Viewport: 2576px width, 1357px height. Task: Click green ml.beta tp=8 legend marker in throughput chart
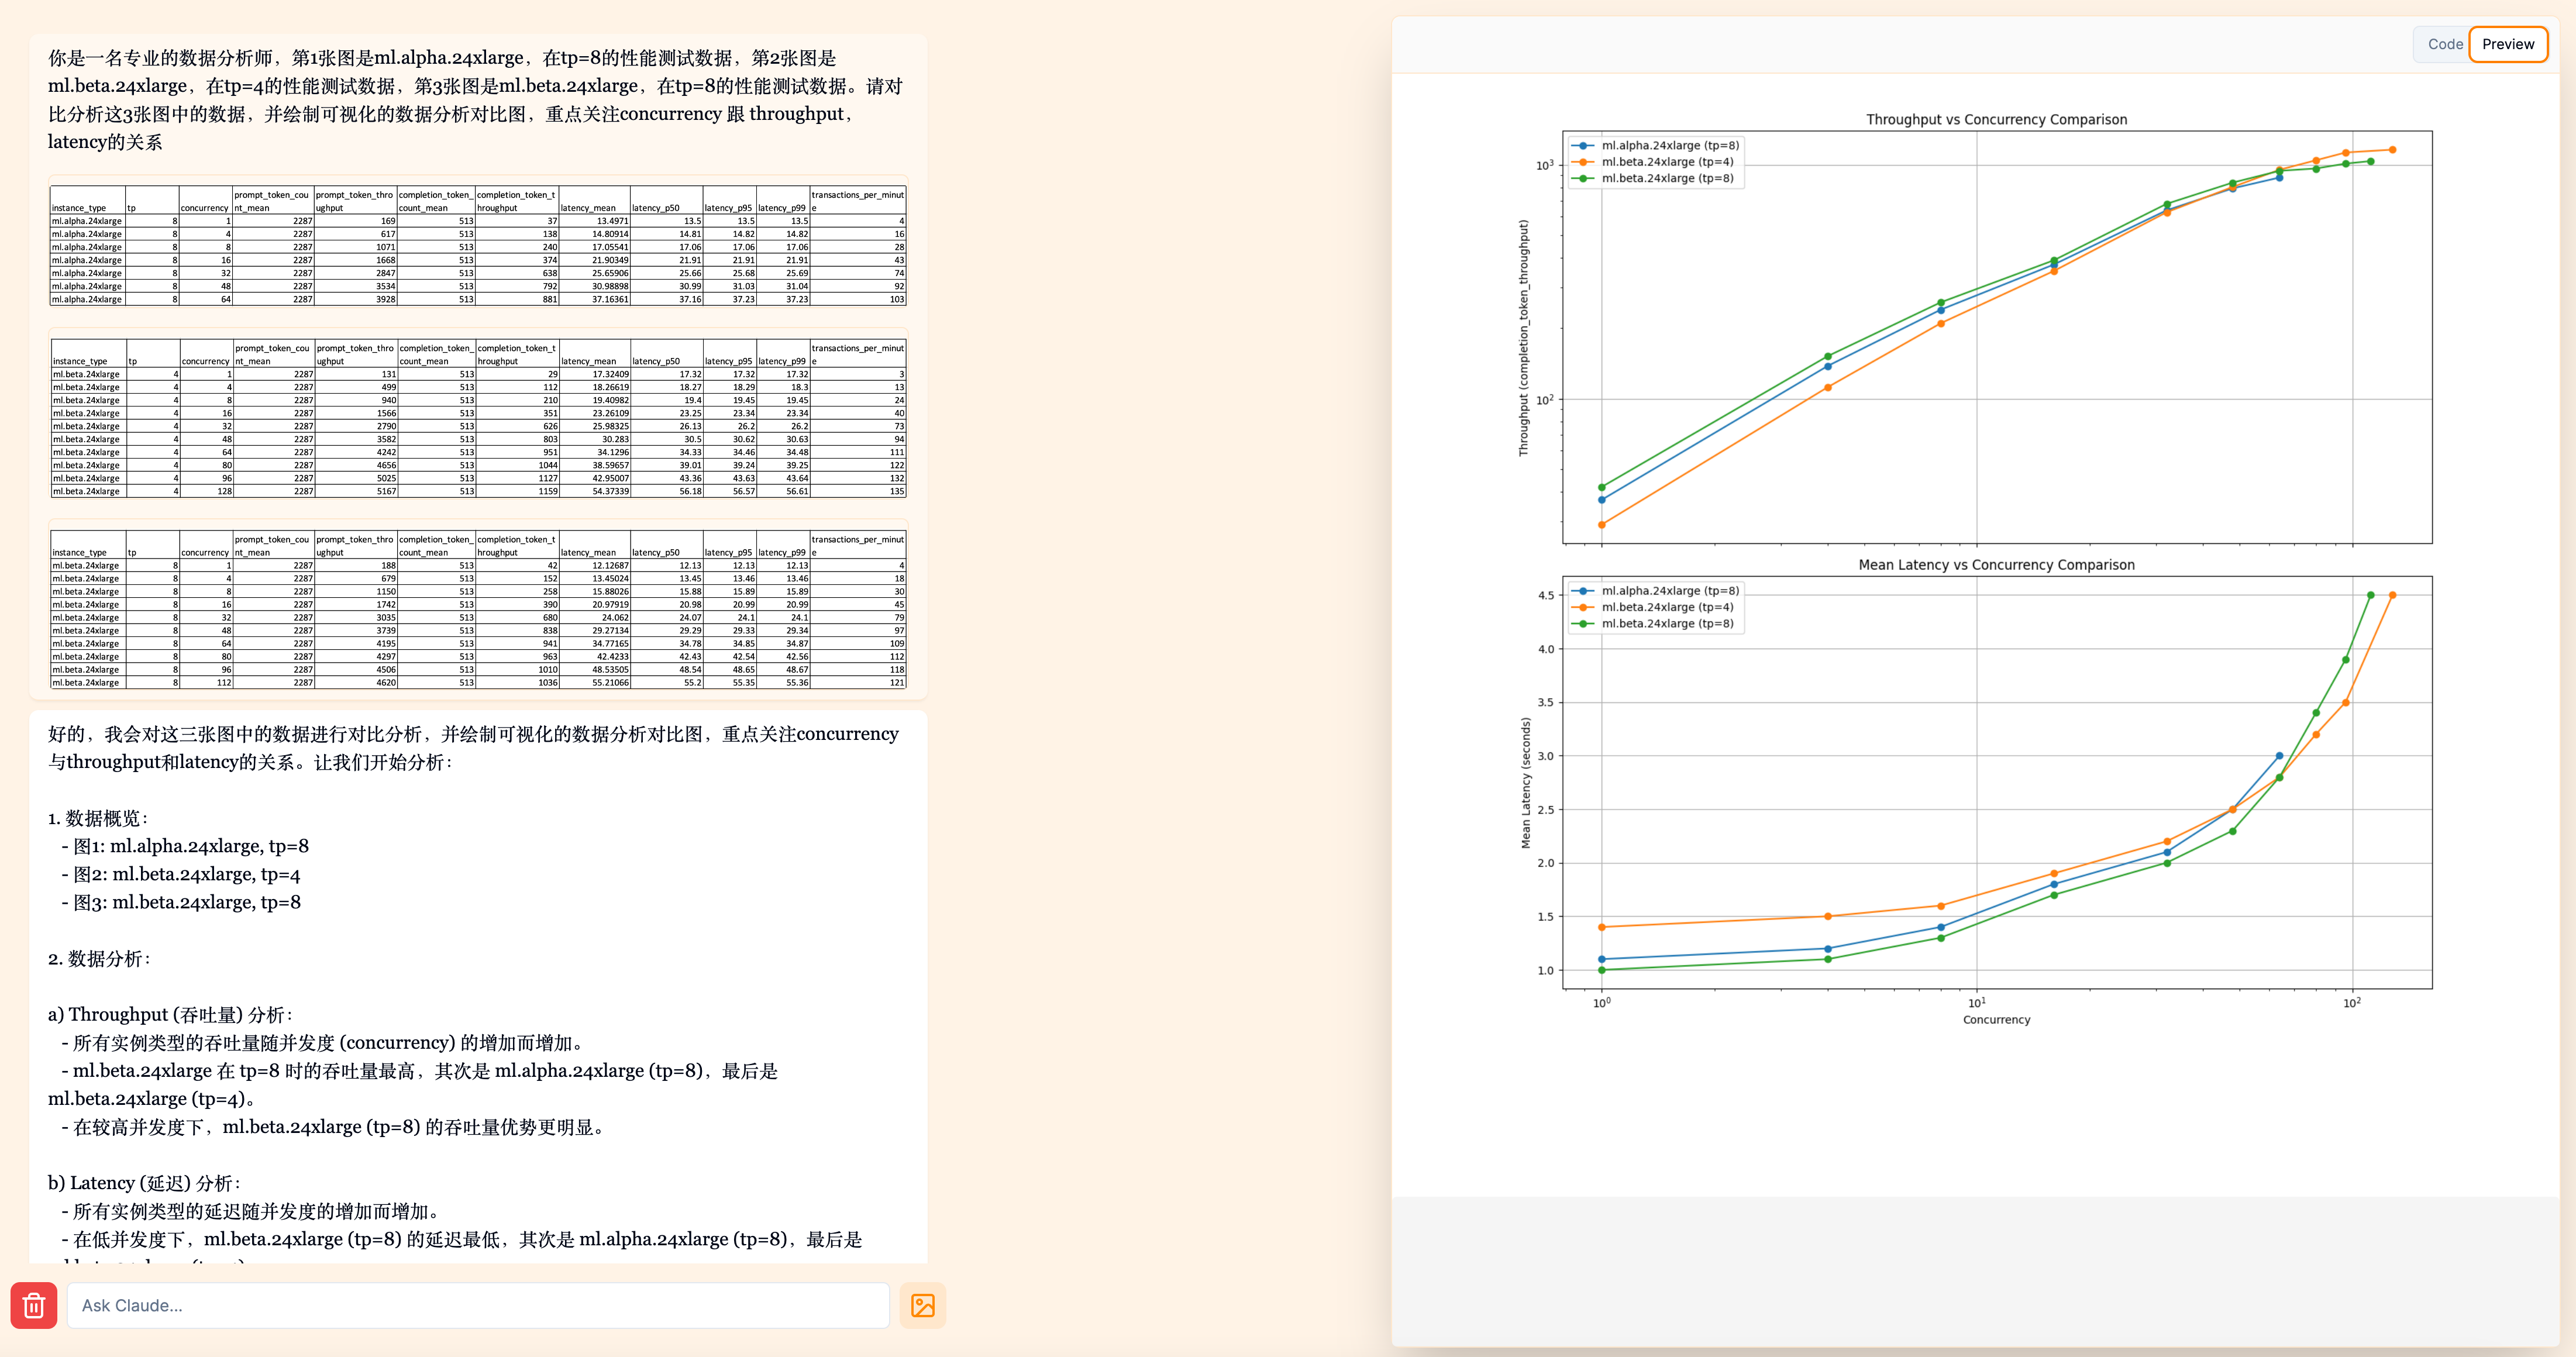point(1584,178)
